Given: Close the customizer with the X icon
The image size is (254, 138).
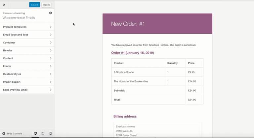Looking at the screenshot, I should pos(4,5).
